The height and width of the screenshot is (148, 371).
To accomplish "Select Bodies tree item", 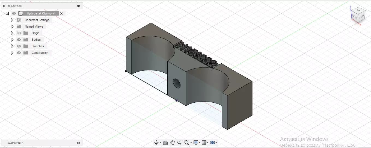I will click(36, 40).
